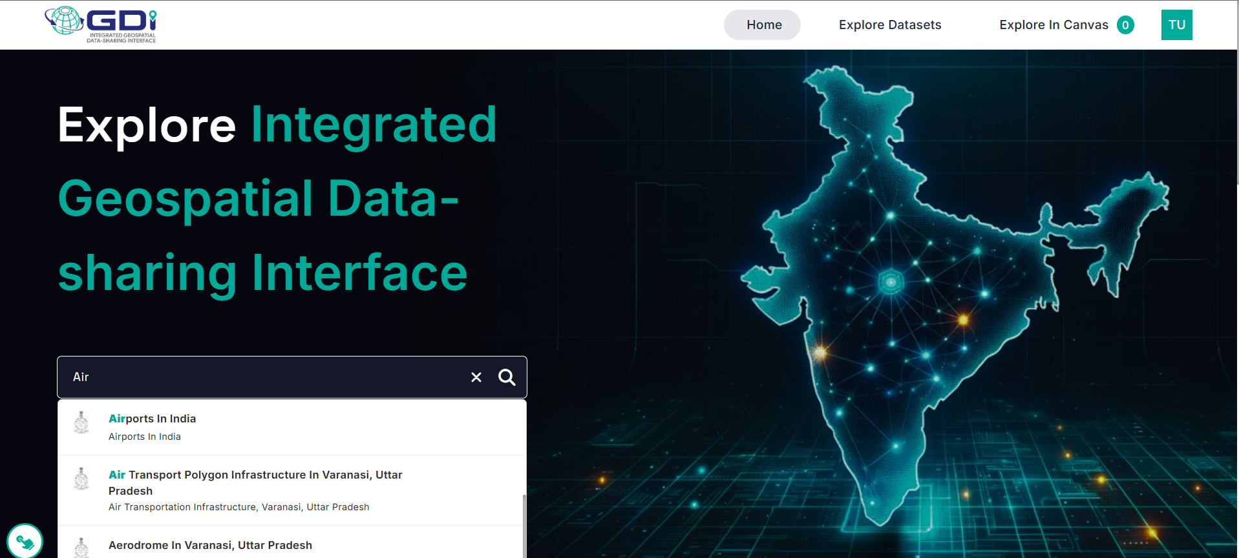
Task: Select the 'Airports In India' suggestion title
Action: [x=152, y=418]
